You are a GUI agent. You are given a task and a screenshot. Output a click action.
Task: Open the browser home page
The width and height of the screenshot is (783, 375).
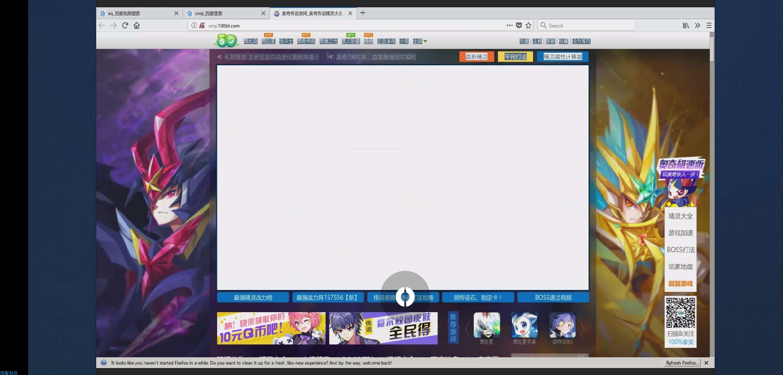[137, 25]
